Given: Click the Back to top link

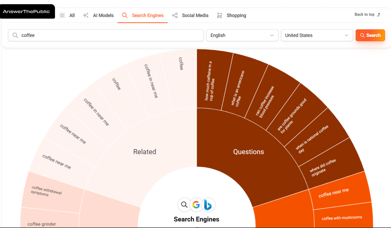Looking at the screenshot, I should coord(365,15).
